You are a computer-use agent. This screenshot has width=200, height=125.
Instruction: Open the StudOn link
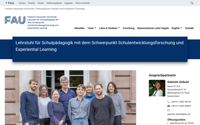pos(32,3)
